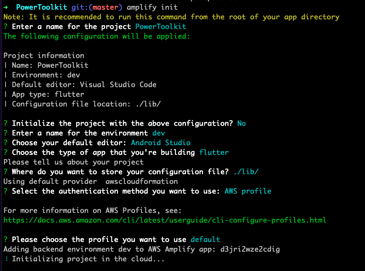
Task: Click the 'flutter' app type answer
Action: pyautogui.click(x=214, y=153)
